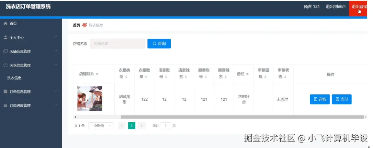373x148 pixels.
Task: Sort table by 衣服类型 column arrows
Action: [126, 77]
